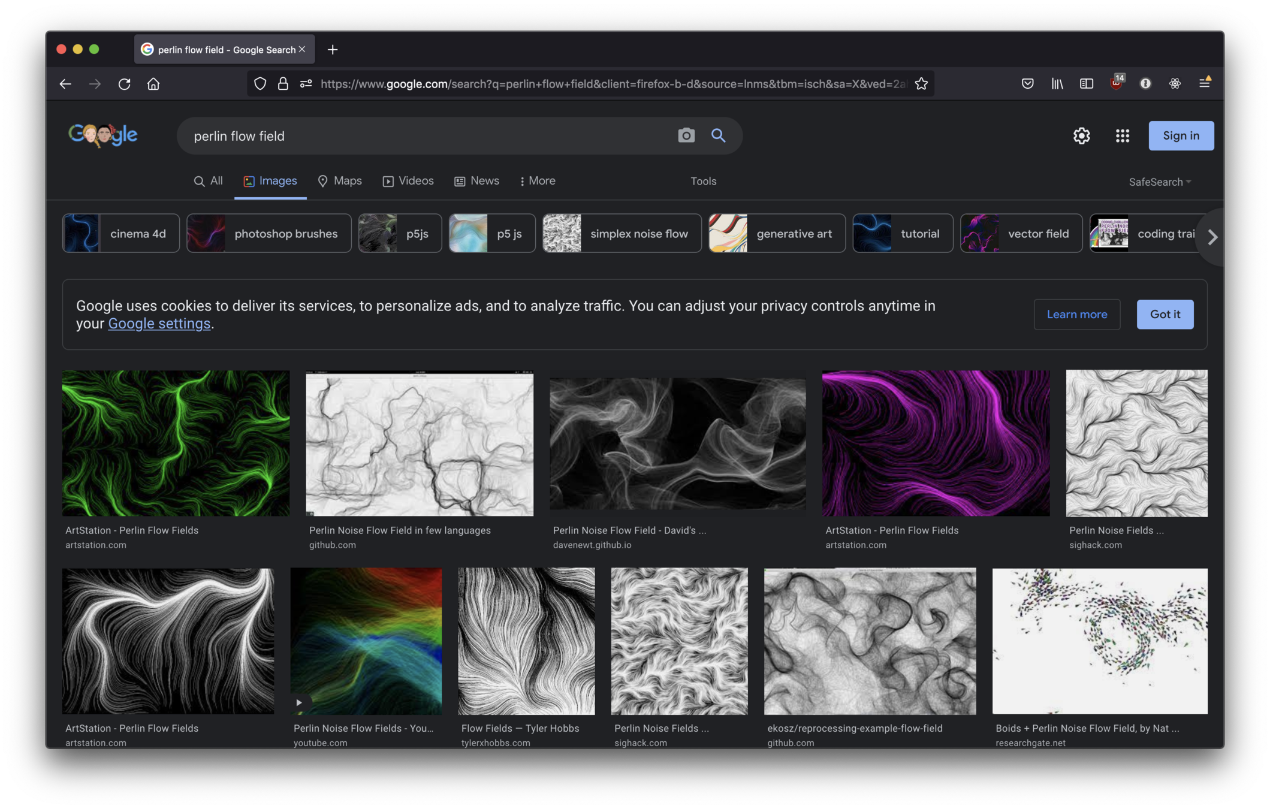Open the purple ArtStation flow field image
Image resolution: width=1270 pixels, height=809 pixels.
click(935, 443)
